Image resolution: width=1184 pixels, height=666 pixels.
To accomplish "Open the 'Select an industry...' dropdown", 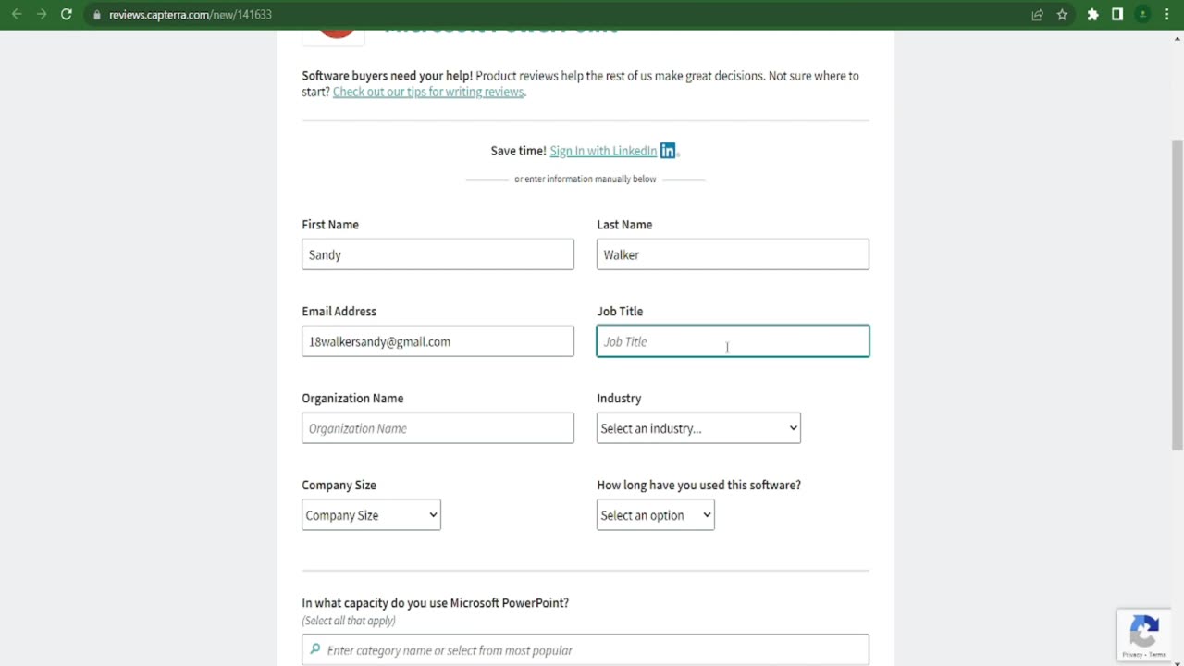I will (698, 428).
